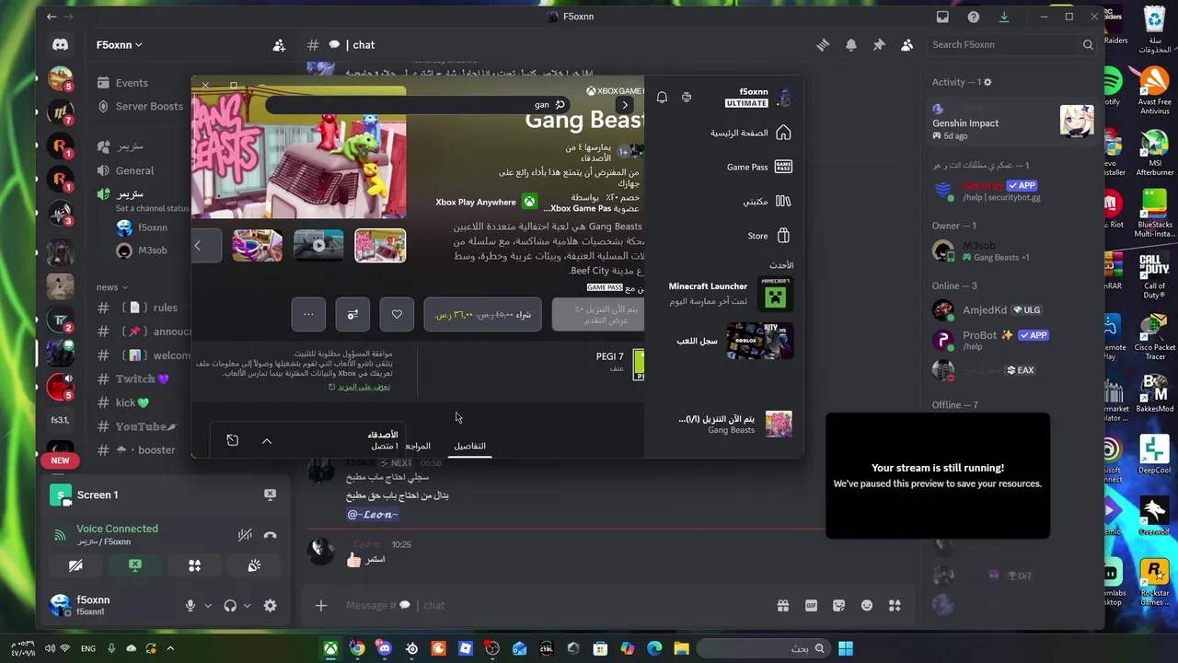This screenshot has width=1178, height=663.
Task: Show pinned messages in chat channel
Action: [879, 44]
